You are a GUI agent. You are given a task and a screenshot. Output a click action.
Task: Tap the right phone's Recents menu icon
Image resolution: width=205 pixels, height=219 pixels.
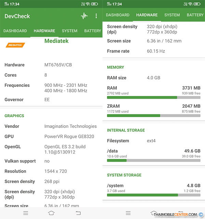click(128, 213)
